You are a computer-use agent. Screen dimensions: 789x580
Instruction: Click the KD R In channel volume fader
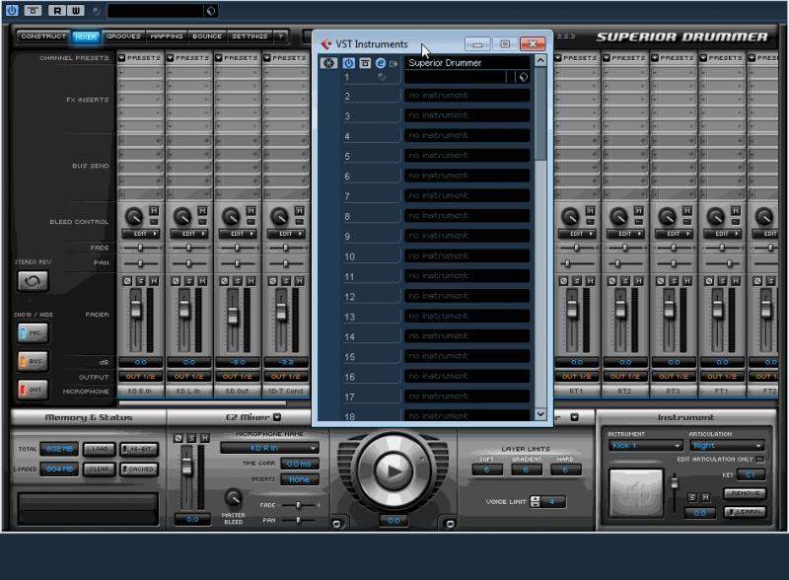136,308
